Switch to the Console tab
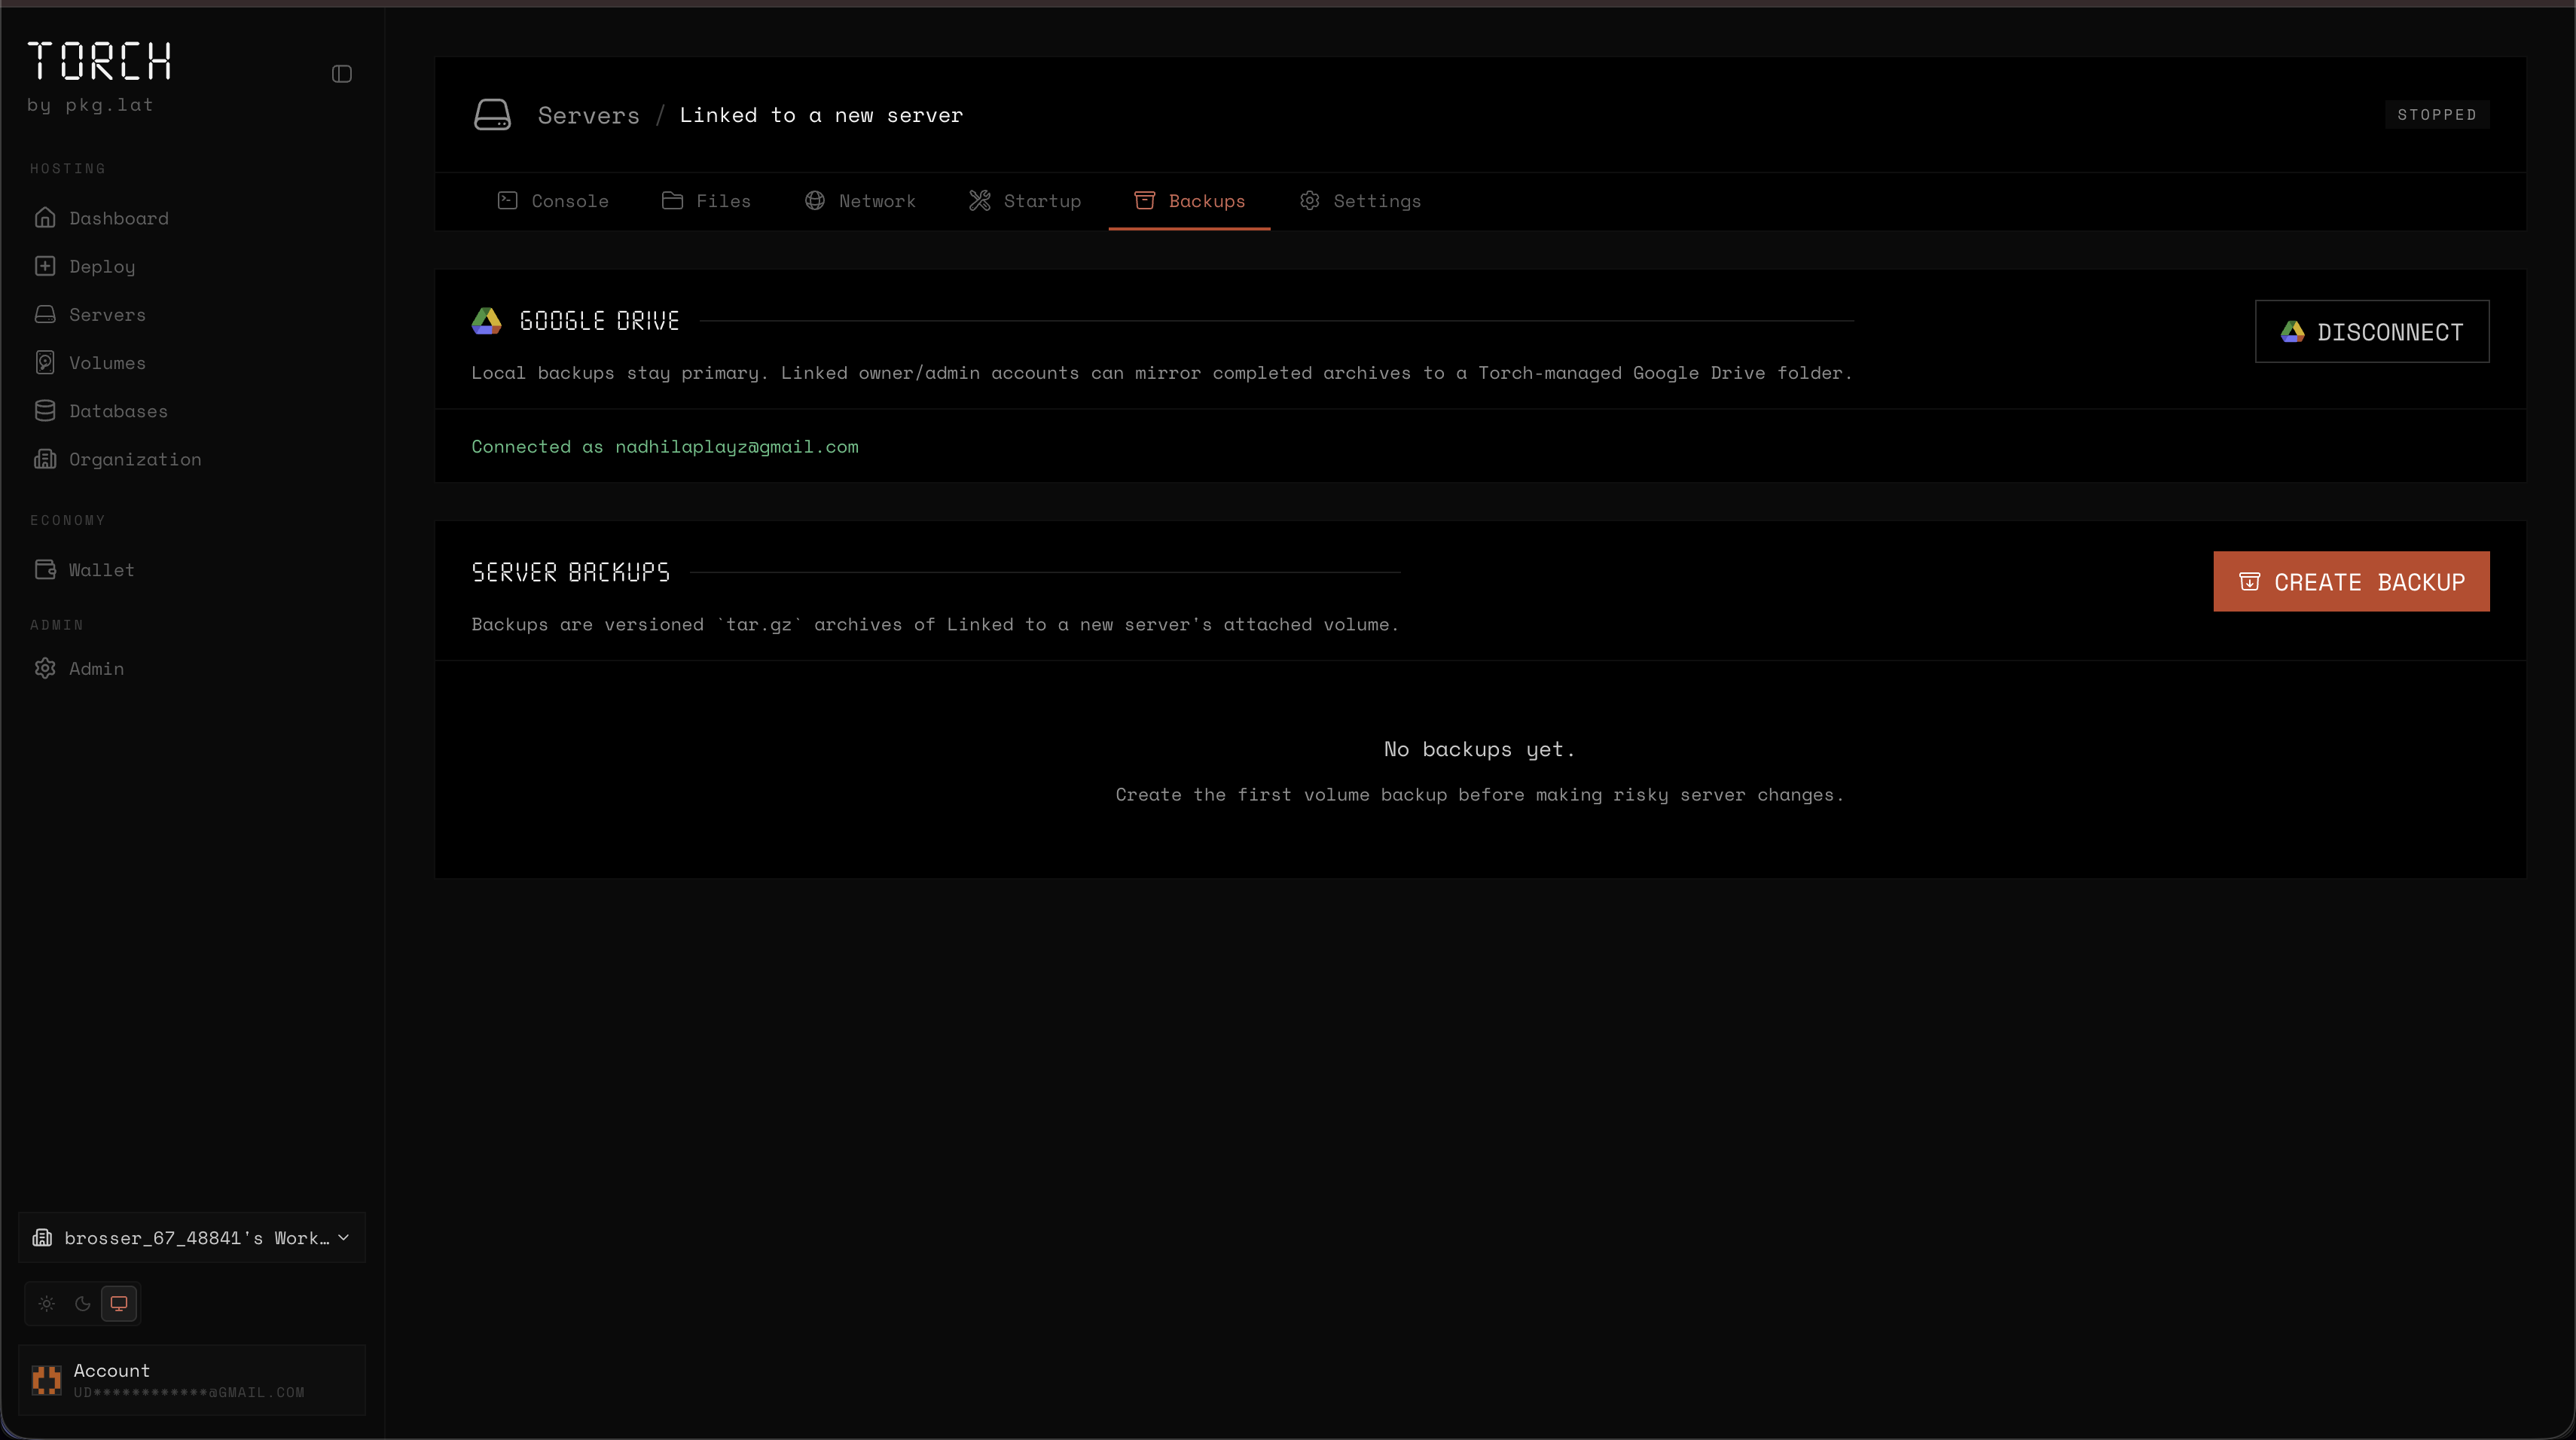 [x=552, y=200]
